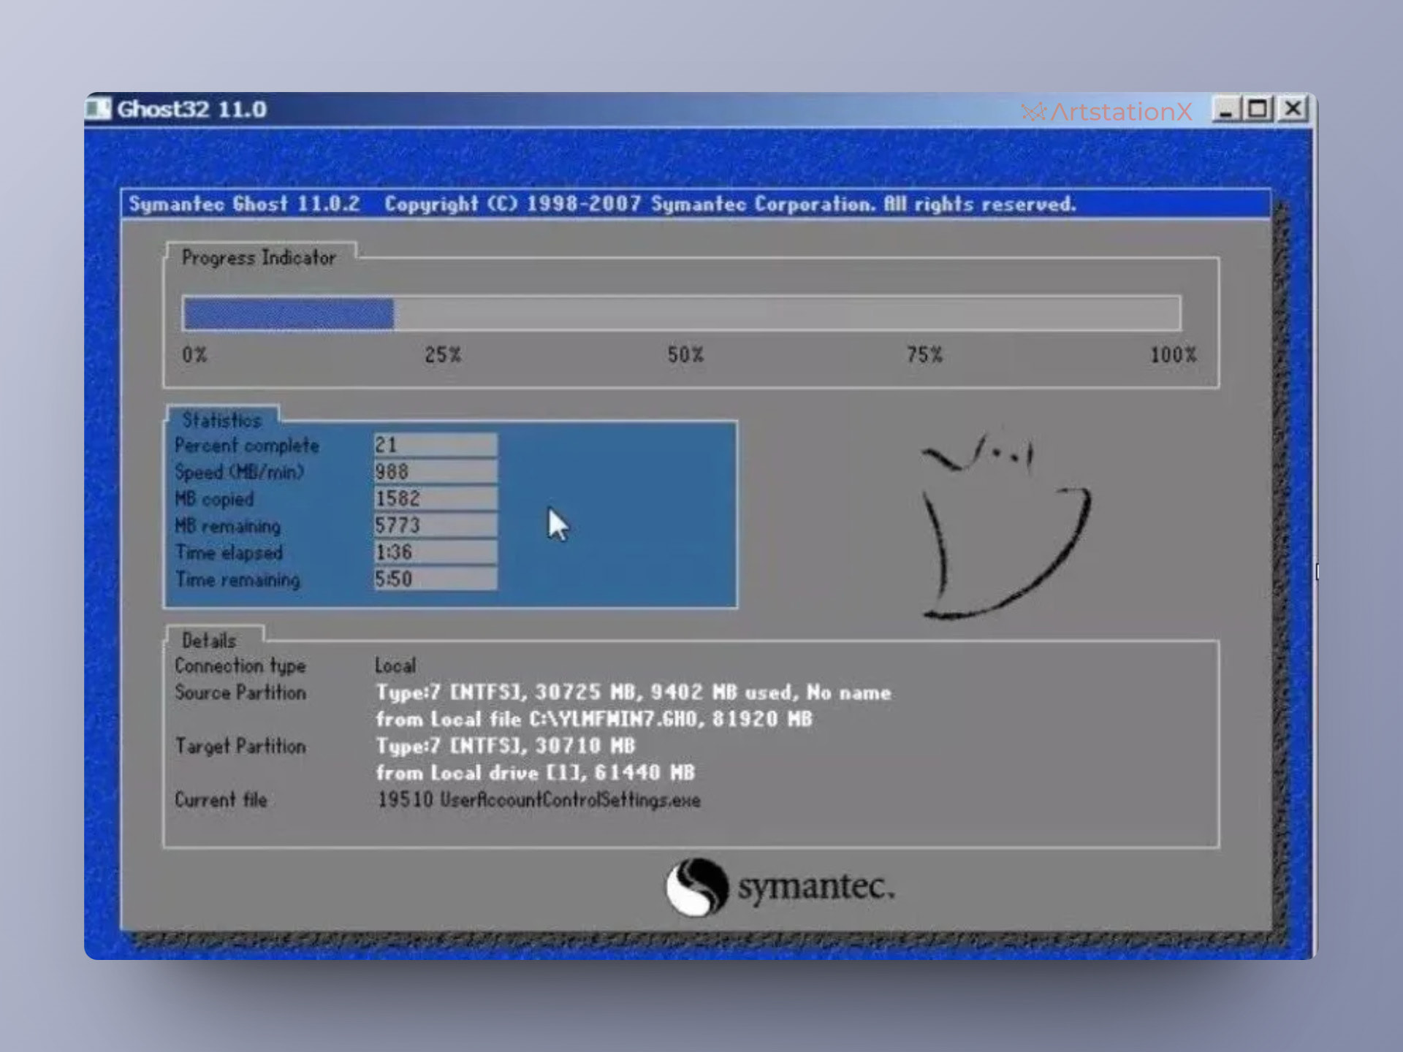Screen dimensions: 1403x1052
Task: Click the MB remaining label
Action: [227, 526]
